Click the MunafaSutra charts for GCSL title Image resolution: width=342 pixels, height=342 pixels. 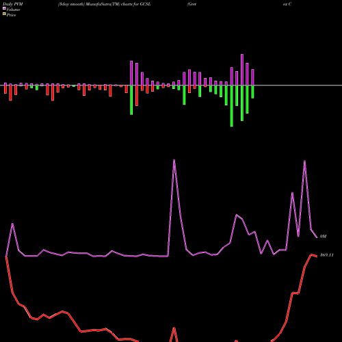(x=105, y=4)
